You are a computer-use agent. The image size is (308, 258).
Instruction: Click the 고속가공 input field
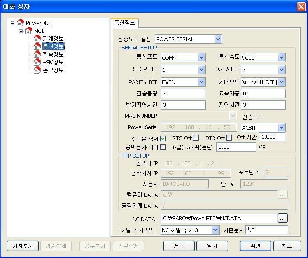(x=263, y=93)
